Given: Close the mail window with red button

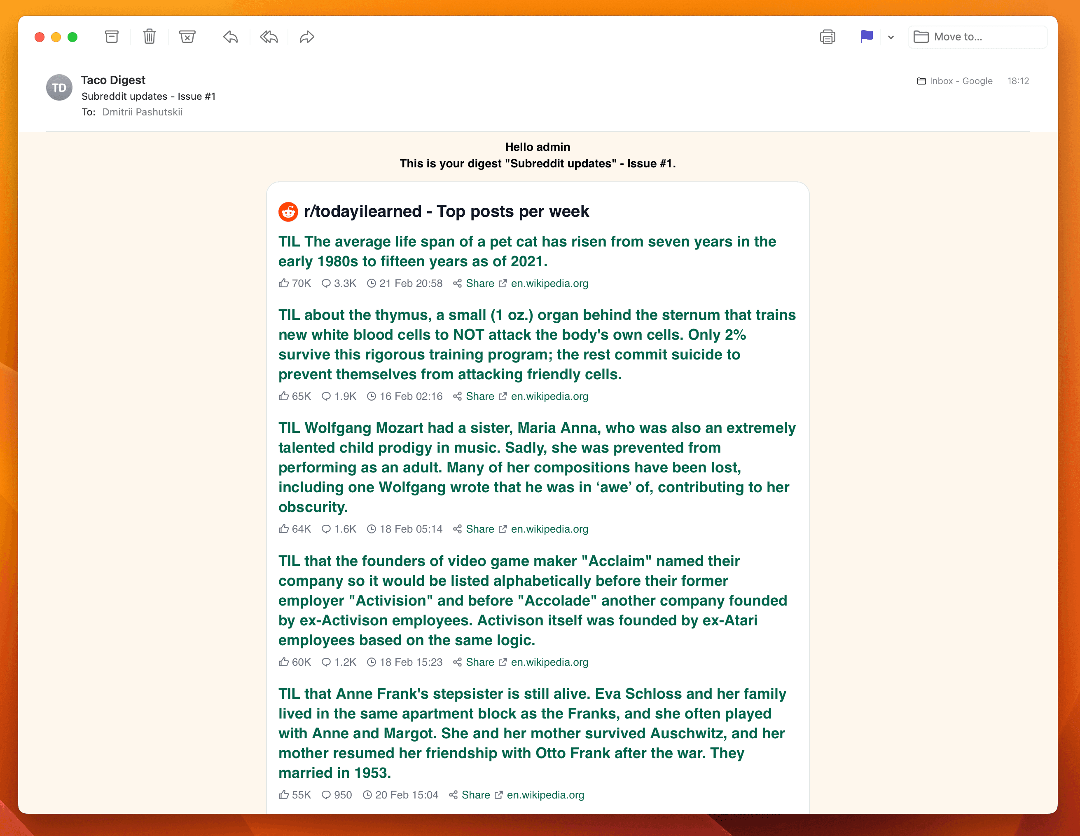Looking at the screenshot, I should click(40, 37).
